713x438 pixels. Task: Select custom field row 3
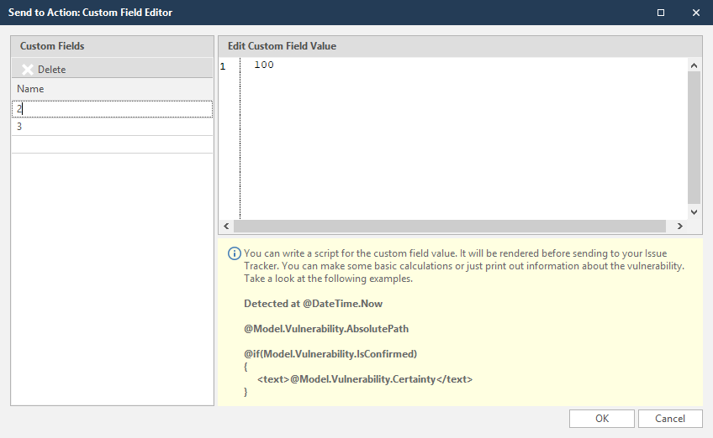112,127
